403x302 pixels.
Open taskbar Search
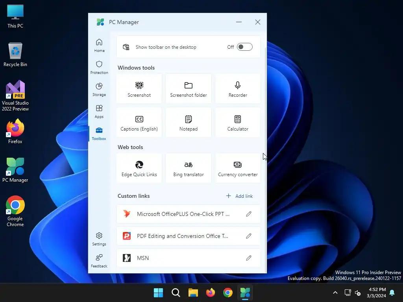[x=176, y=293]
